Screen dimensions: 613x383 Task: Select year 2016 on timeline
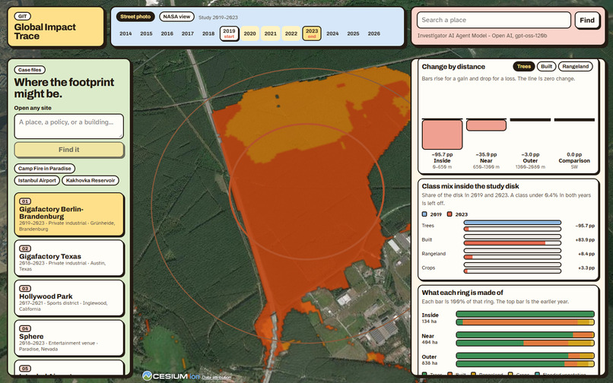click(167, 33)
